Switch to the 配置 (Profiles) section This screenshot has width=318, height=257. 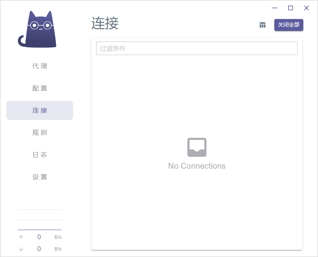[39, 88]
